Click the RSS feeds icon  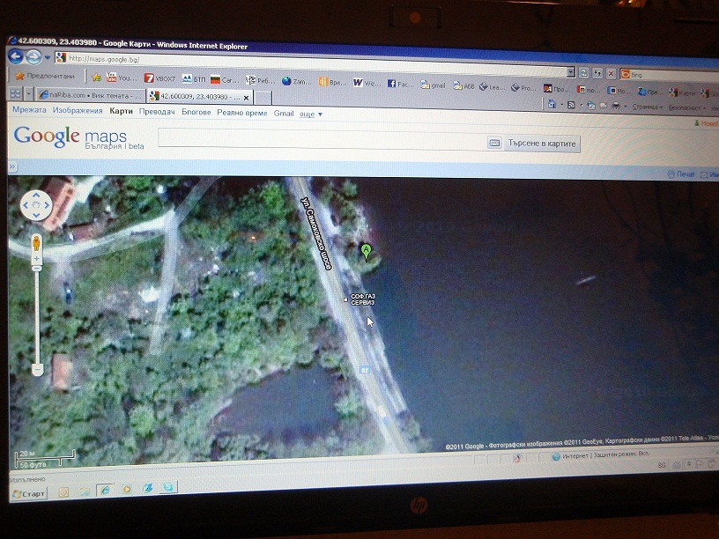[x=571, y=105]
